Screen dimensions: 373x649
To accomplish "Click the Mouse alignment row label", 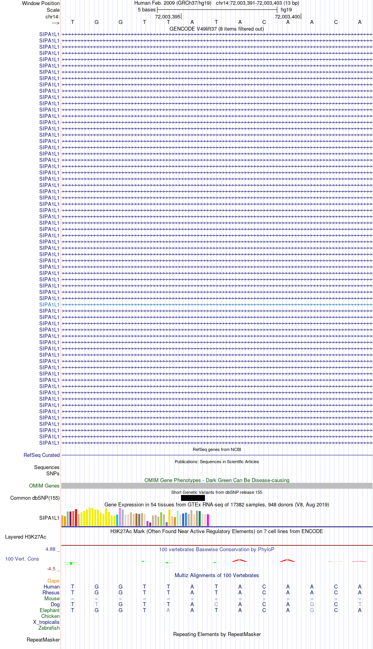I will pyautogui.click(x=52, y=598).
